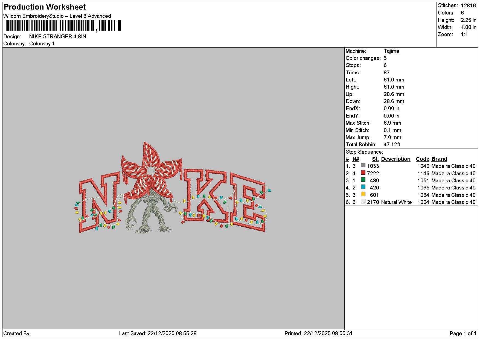
Task: Click the green thread color swatch 480
Action: coord(363,180)
